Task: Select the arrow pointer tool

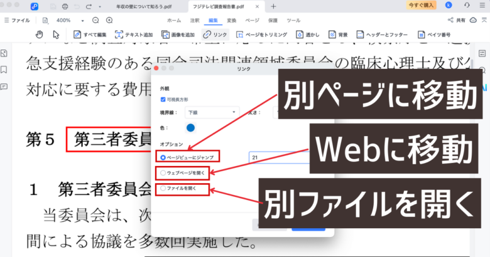Action: point(56,34)
